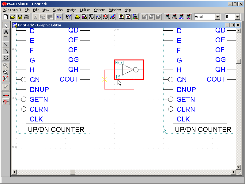Click the Fit in Window icon
Image resolution: width=245 pixels, height=184 pixels.
6,79
